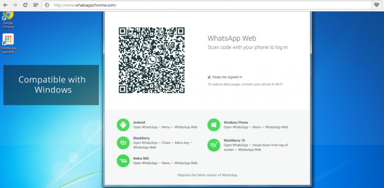Click the BlackBerry green icon

(x=123, y=143)
